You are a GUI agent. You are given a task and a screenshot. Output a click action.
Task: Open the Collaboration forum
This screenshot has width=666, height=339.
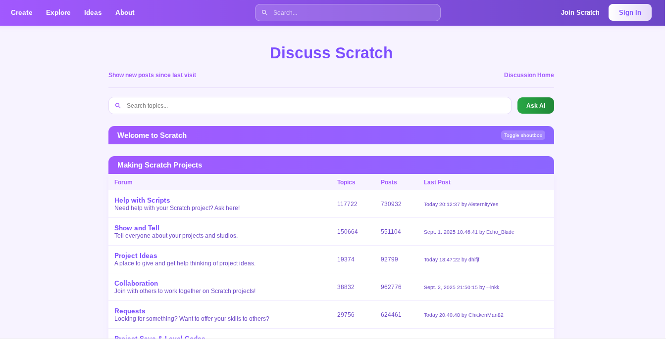pyautogui.click(x=136, y=283)
